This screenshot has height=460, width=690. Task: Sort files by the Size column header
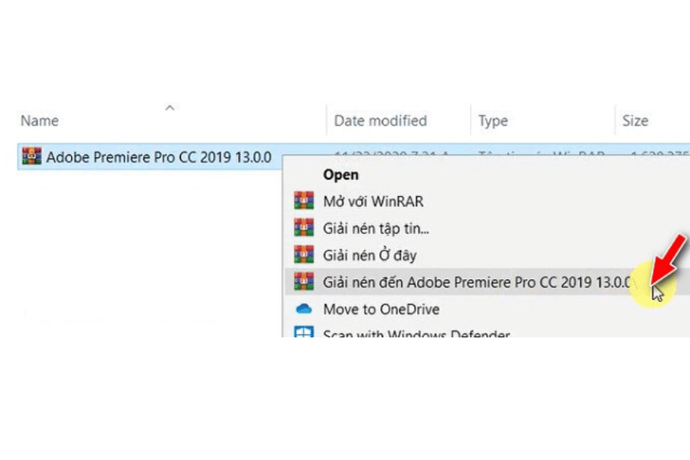(x=635, y=121)
